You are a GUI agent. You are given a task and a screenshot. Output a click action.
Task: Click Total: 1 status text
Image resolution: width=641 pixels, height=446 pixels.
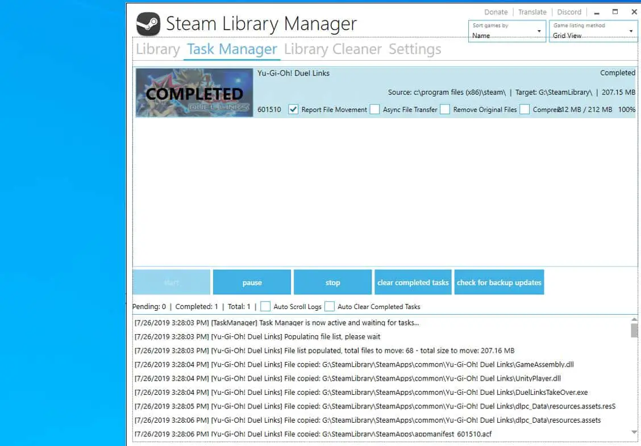[239, 306]
